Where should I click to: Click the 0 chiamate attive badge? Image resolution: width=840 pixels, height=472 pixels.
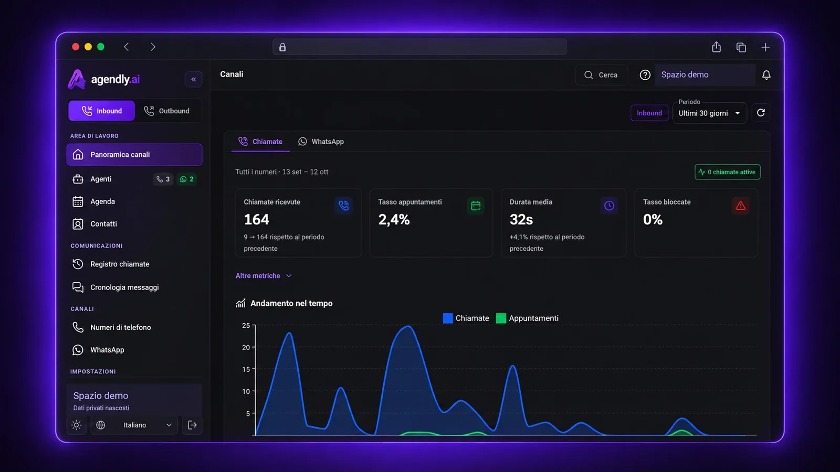click(728, 172)
